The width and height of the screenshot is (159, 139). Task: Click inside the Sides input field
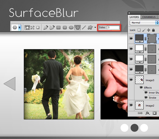pos(113,27)
